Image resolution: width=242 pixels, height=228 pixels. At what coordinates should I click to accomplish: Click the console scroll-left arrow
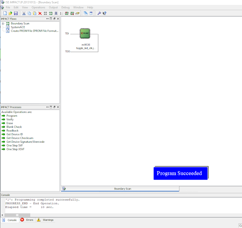2,215
